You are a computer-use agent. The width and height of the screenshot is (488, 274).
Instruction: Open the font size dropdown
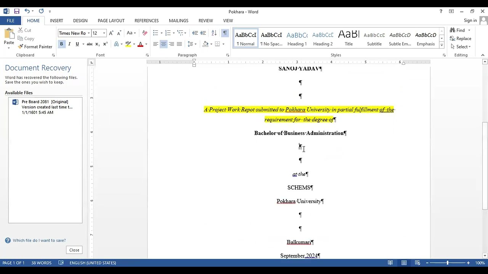point(104,33)
